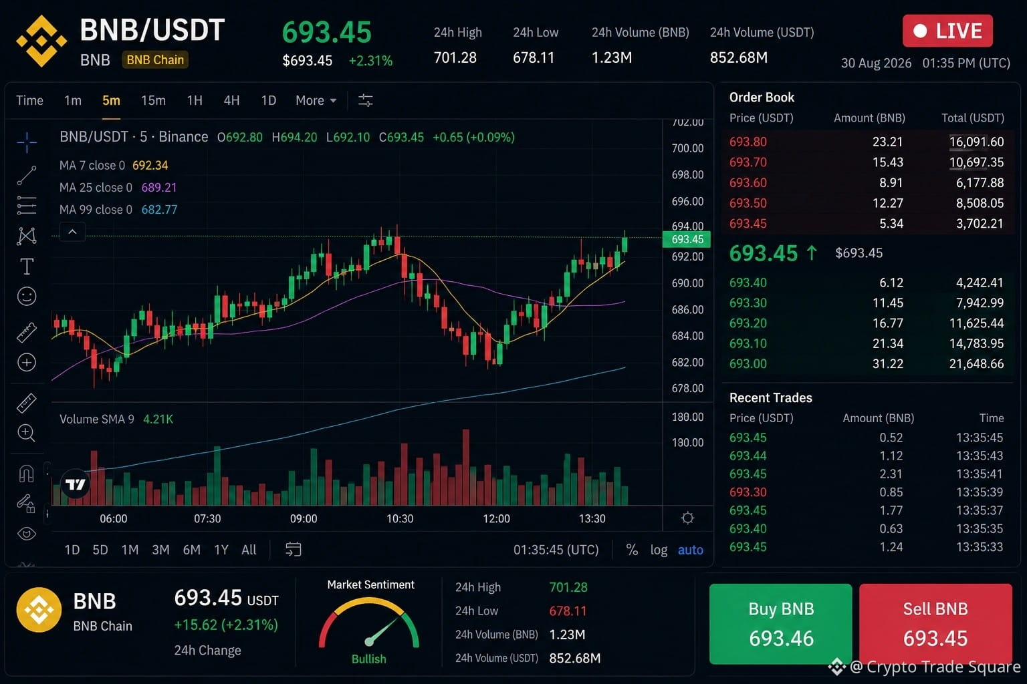Select the XABCD pattern tool
This screenshot has height=684, width=1027.
coord(27,236)
